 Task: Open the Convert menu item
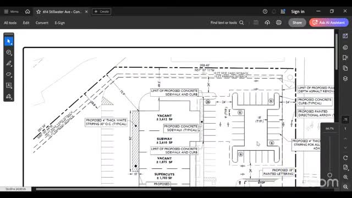click(42, 23)
